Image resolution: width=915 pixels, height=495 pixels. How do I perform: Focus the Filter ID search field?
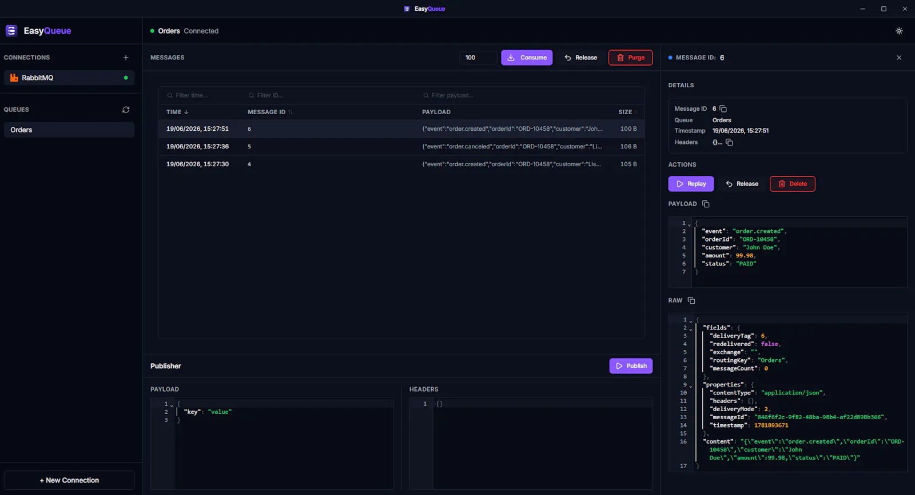pyautogui.click(x=332, y=95)
